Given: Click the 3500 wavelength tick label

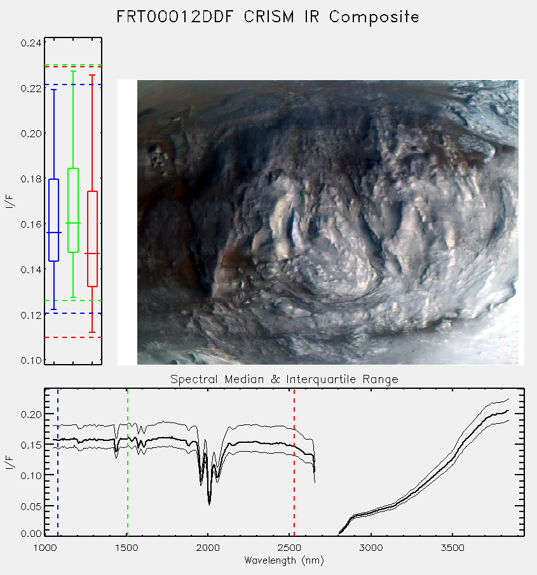Looking at the screenshot, I should tap(452, 548).
